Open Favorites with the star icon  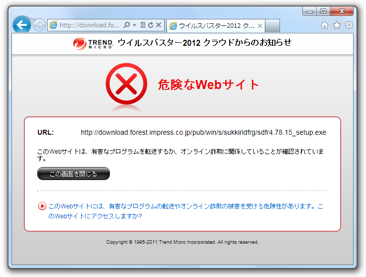pos(337,25)
